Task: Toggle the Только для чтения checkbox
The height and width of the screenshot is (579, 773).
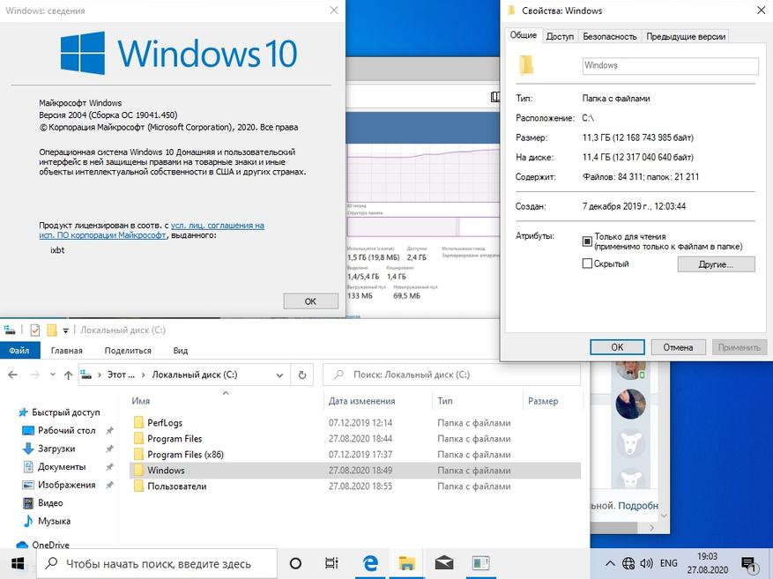Action: pos(587,241)
